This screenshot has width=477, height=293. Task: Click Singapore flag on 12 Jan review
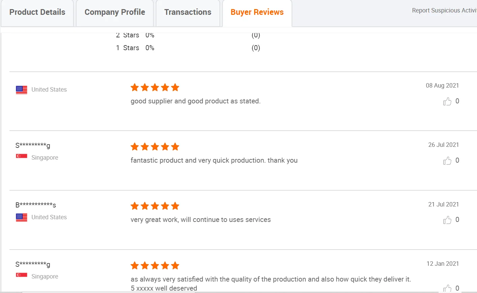pos(22,275)
